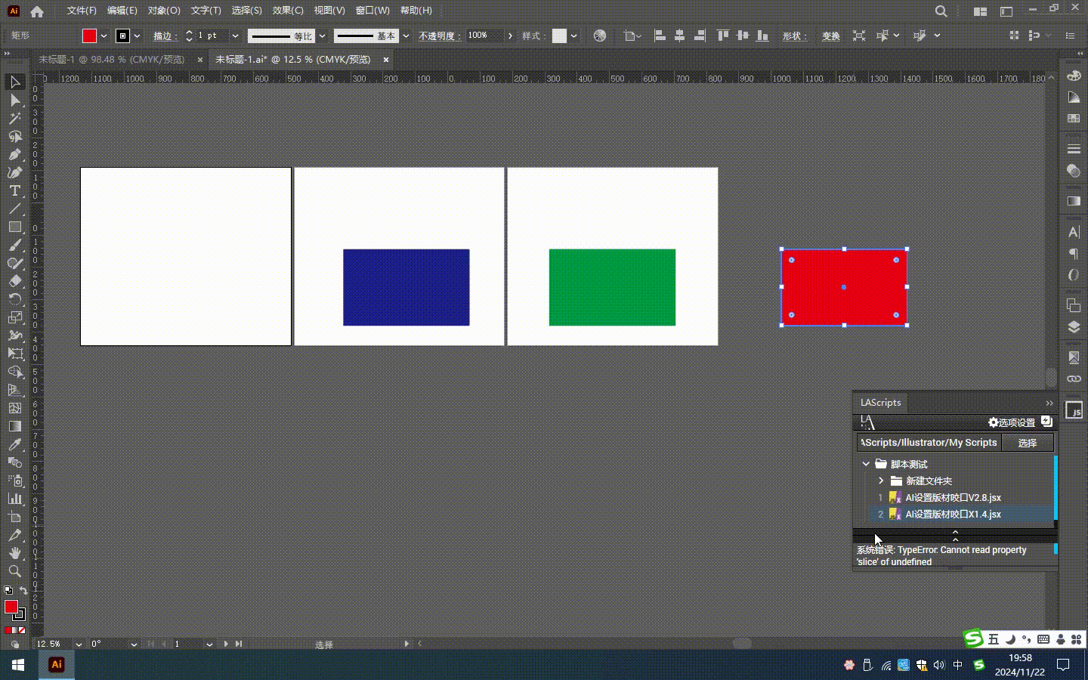This screenshot has width=1088, height=680.
Task: Open the fill color dropdown arrow
Action: click(x=104, y=36)
